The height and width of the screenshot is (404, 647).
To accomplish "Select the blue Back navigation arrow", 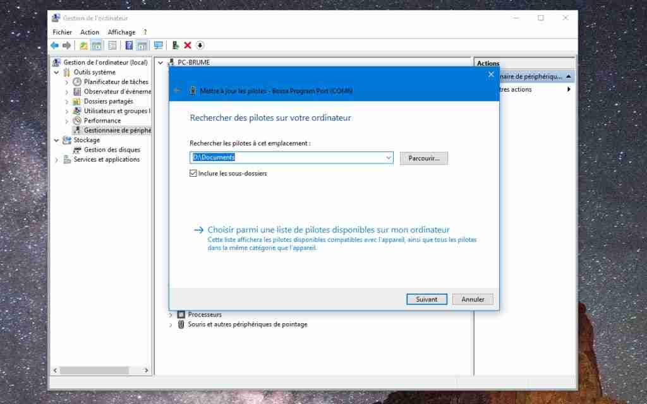I will click(55, 45).
